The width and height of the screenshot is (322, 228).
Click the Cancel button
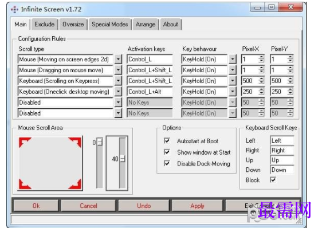point(88,206)
